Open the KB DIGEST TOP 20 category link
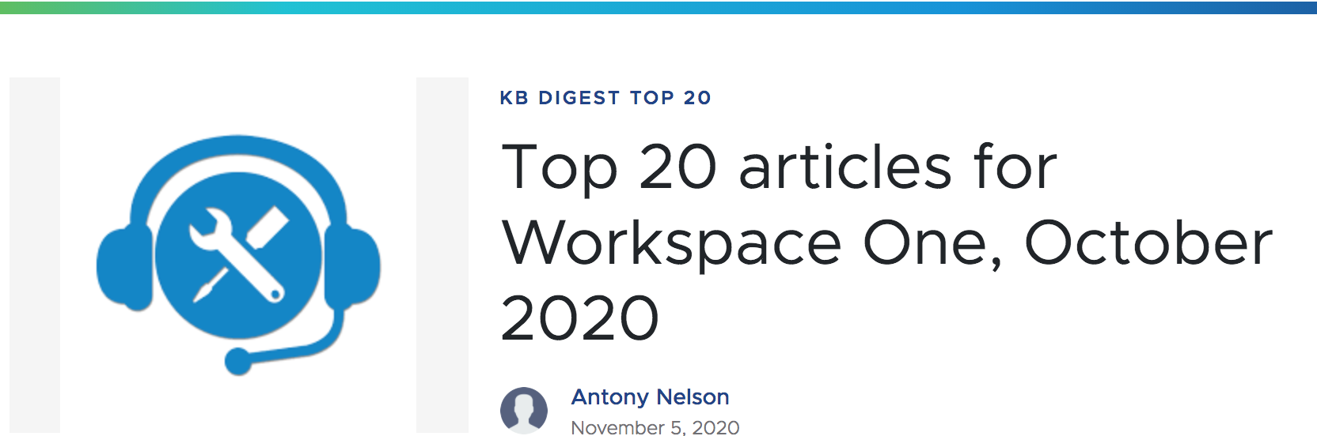This screenshot has height=436, width=1317. (605, 98)
